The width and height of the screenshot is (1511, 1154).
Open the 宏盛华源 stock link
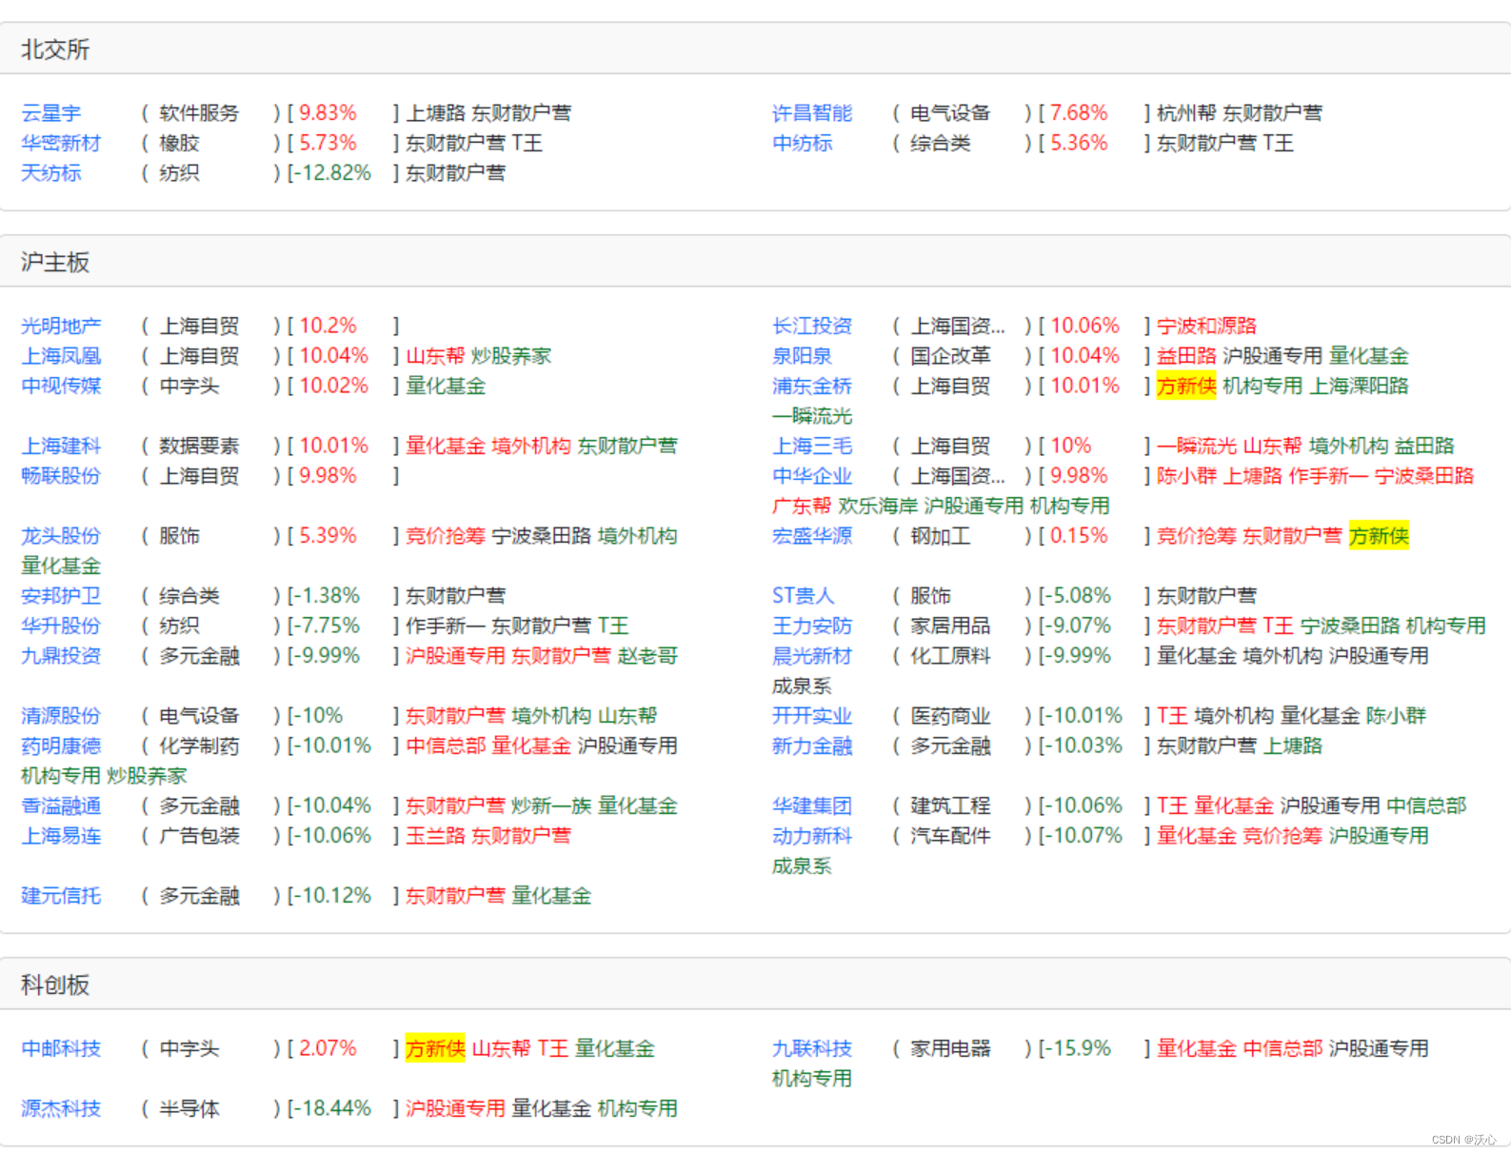[812, 536]
